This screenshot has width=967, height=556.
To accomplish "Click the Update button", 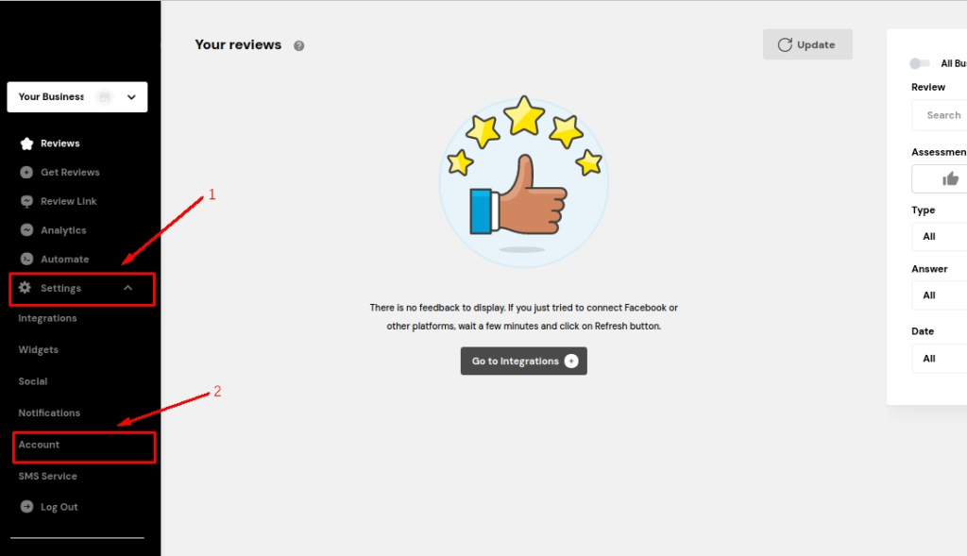I will [806, 44].
